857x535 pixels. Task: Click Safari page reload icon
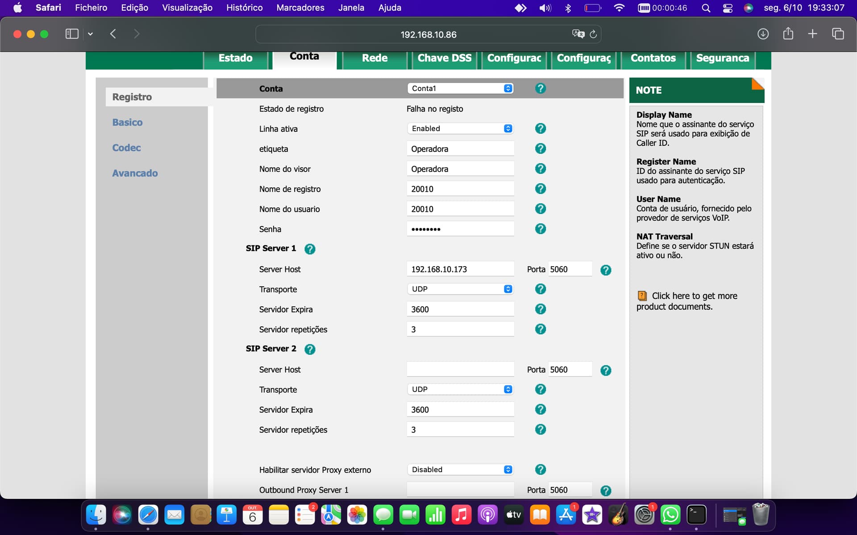[x=593, y=34]
